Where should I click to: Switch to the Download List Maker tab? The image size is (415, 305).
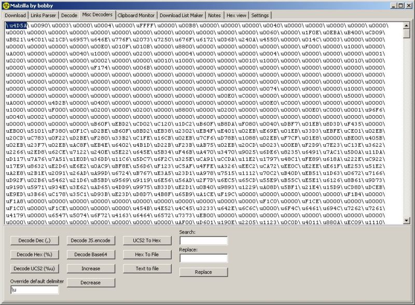183,15
